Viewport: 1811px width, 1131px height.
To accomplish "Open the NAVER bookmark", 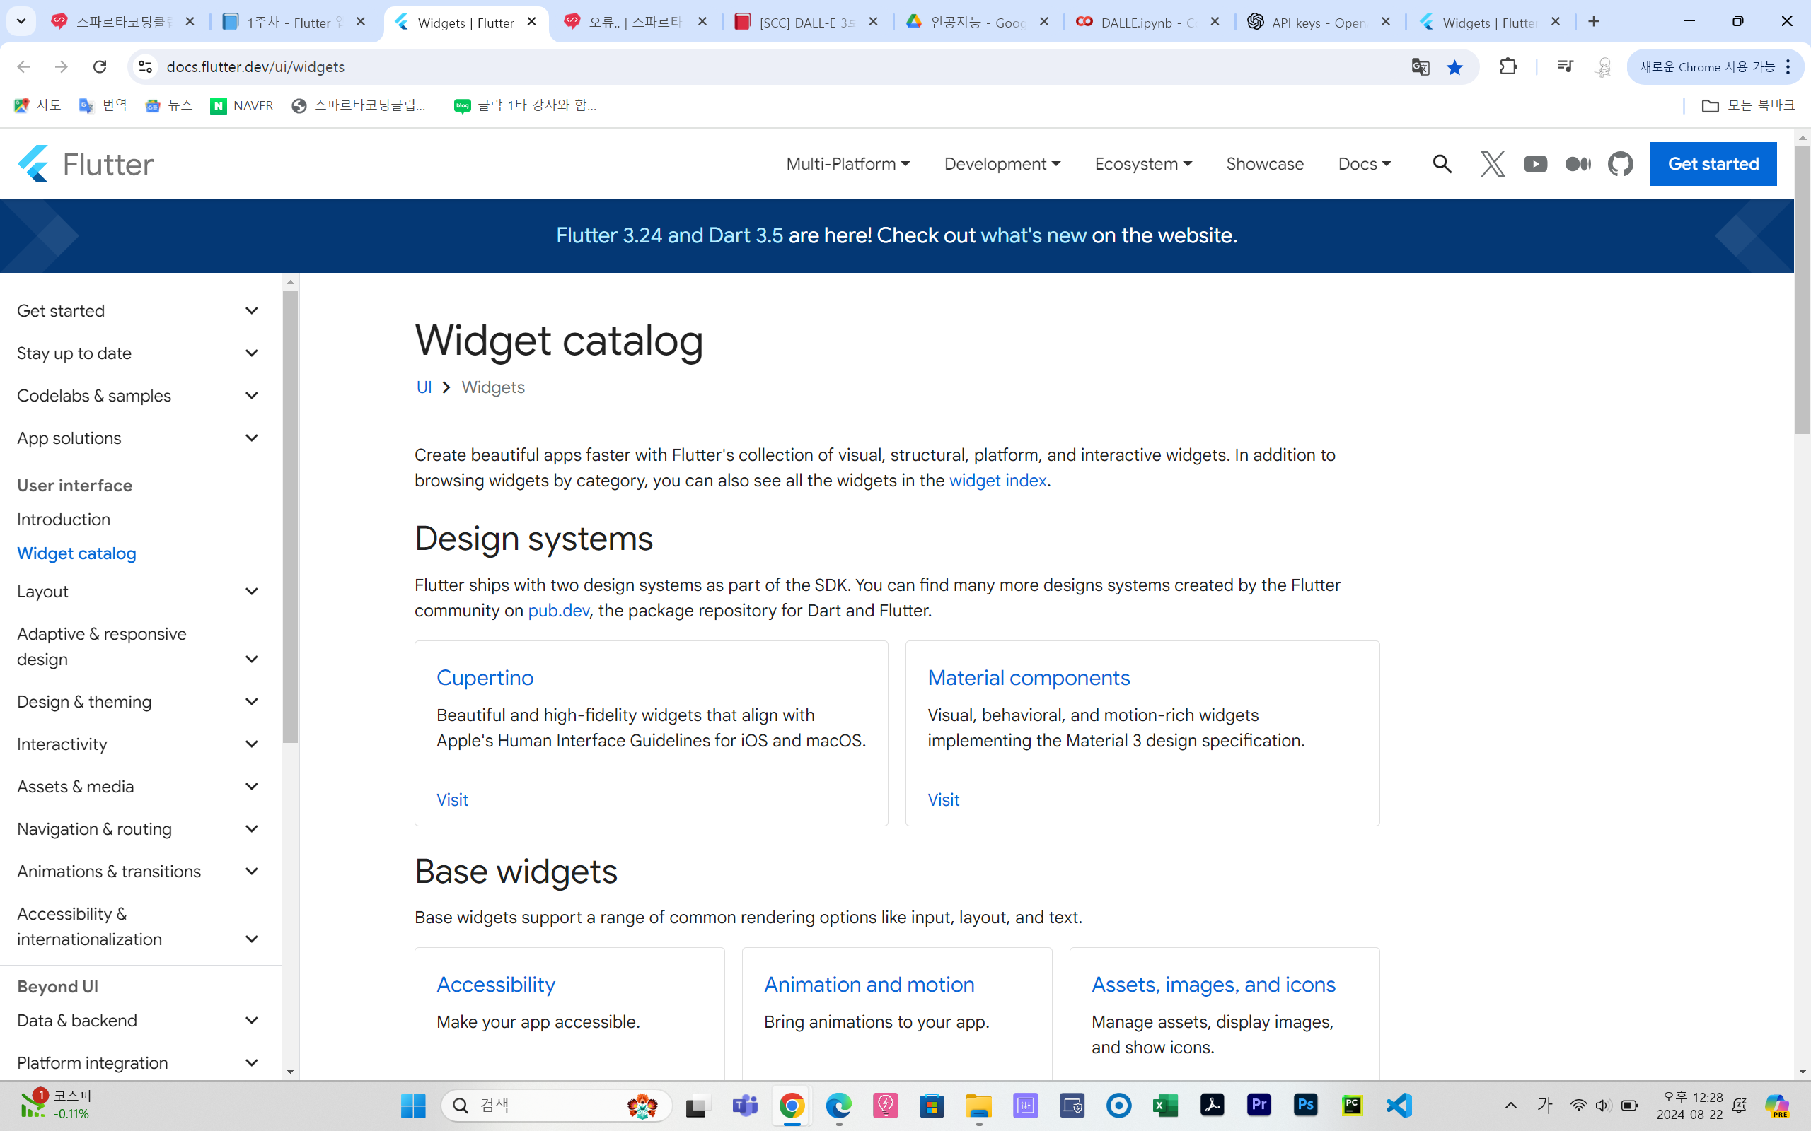I will point(242,105).
